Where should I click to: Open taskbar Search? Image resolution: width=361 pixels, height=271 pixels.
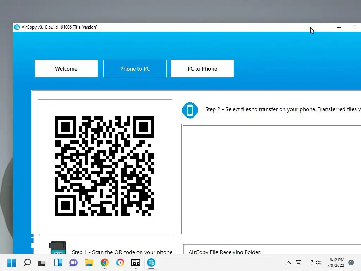point(27,263)
